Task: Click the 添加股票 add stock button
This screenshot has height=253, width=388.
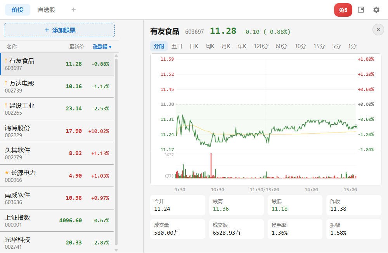Action: [59, 30]
